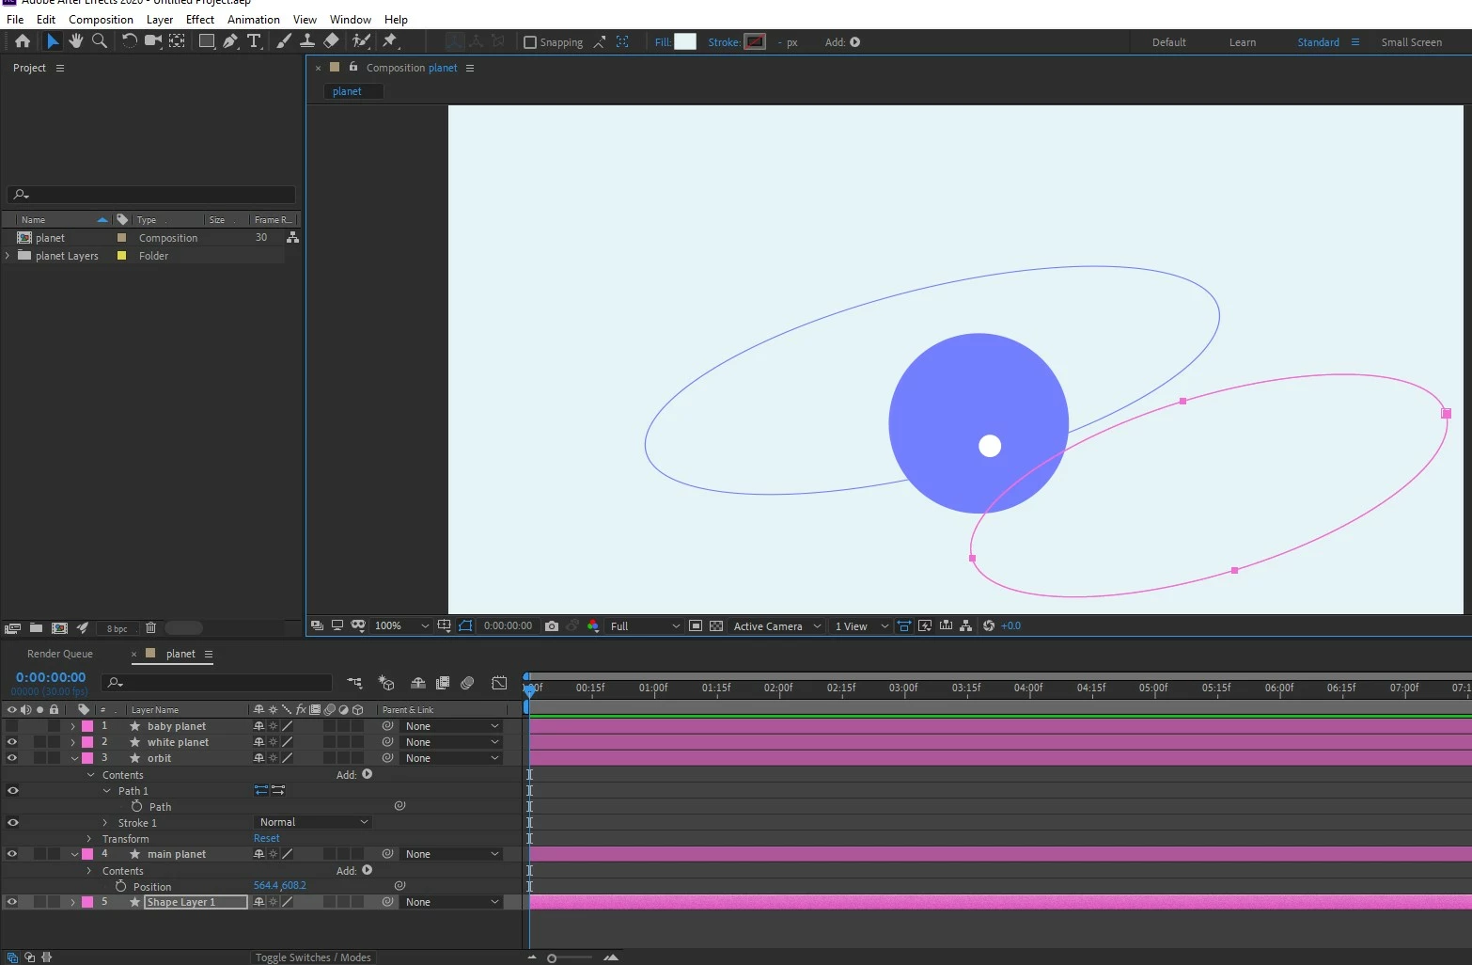
Task: Select the Rectangle shape tool
Action: 207,41
